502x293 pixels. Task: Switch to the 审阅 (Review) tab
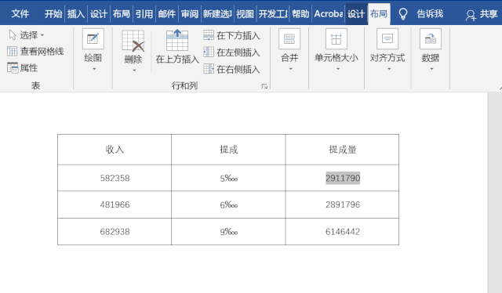coord(190,14)
